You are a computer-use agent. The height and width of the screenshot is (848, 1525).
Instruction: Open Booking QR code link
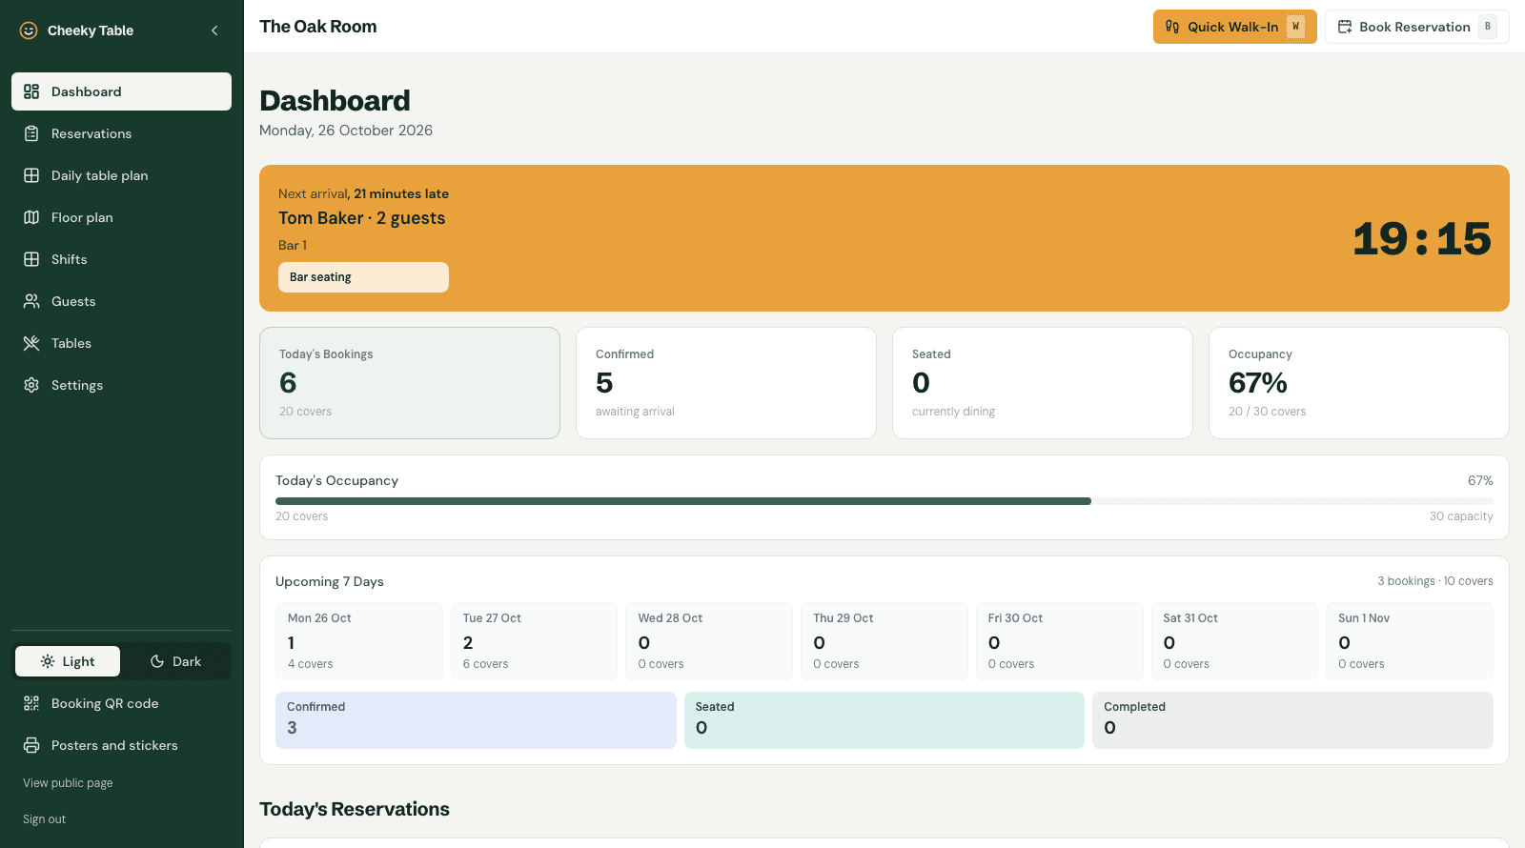(x=121, y=703)
